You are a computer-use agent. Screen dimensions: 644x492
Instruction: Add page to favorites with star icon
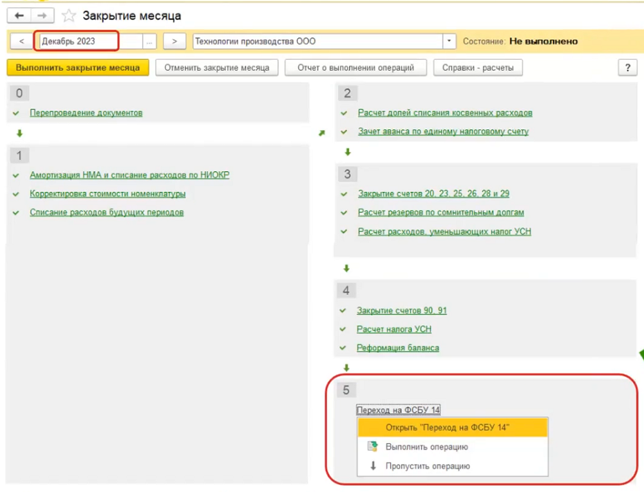point(68,15)
